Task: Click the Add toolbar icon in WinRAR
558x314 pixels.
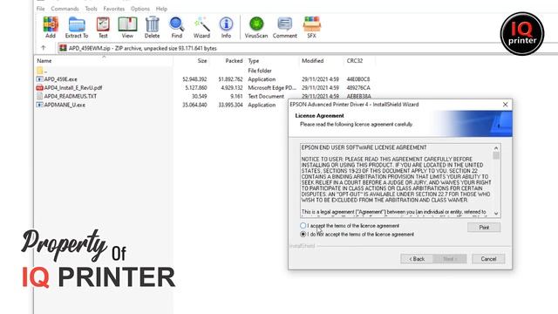Action: [51, 27]
